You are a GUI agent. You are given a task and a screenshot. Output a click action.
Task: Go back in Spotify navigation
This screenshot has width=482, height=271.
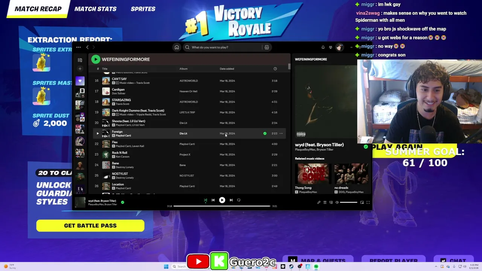tap(87, 47)
